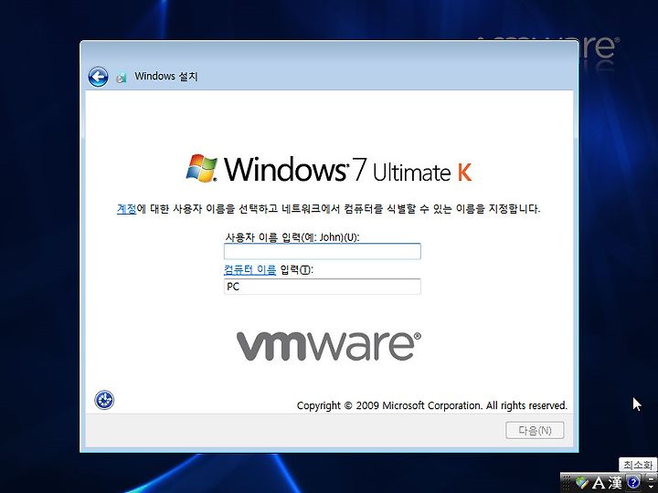Open language bar help question-mark icon
Screen dimensions: 658x493
point(633,483)
